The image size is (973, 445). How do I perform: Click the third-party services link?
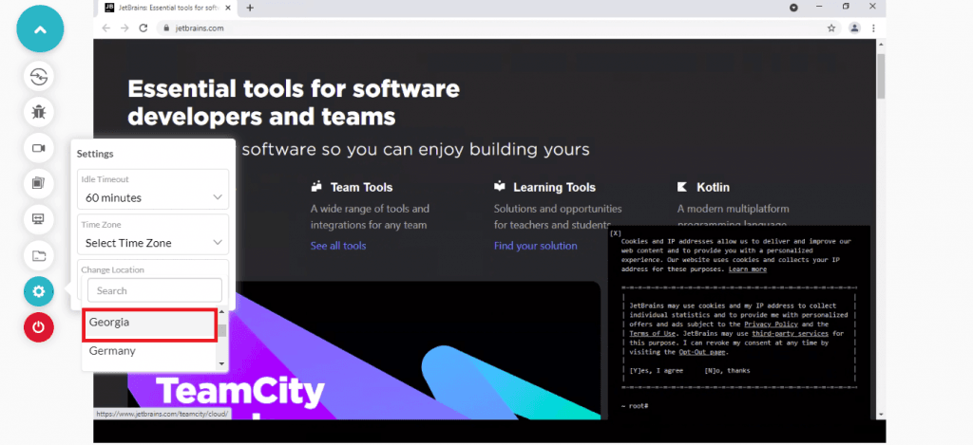click(790, 333)
